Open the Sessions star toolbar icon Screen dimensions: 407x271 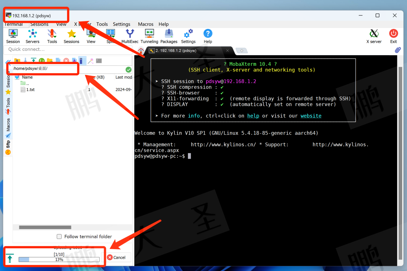(x=71, y=36)
